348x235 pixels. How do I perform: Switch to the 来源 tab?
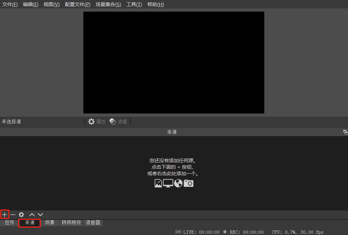(x=29, y=223)
